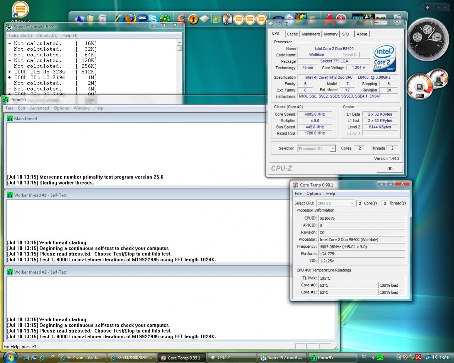Image resolution: width=454 pixels, height=363 pixels.
Task: Click the network tray icon
Action: [428, 357]
